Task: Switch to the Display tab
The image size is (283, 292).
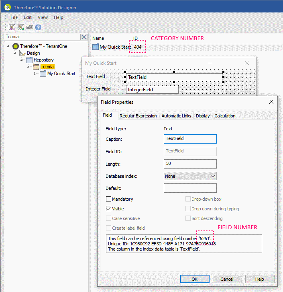Action: click(203, 116)
